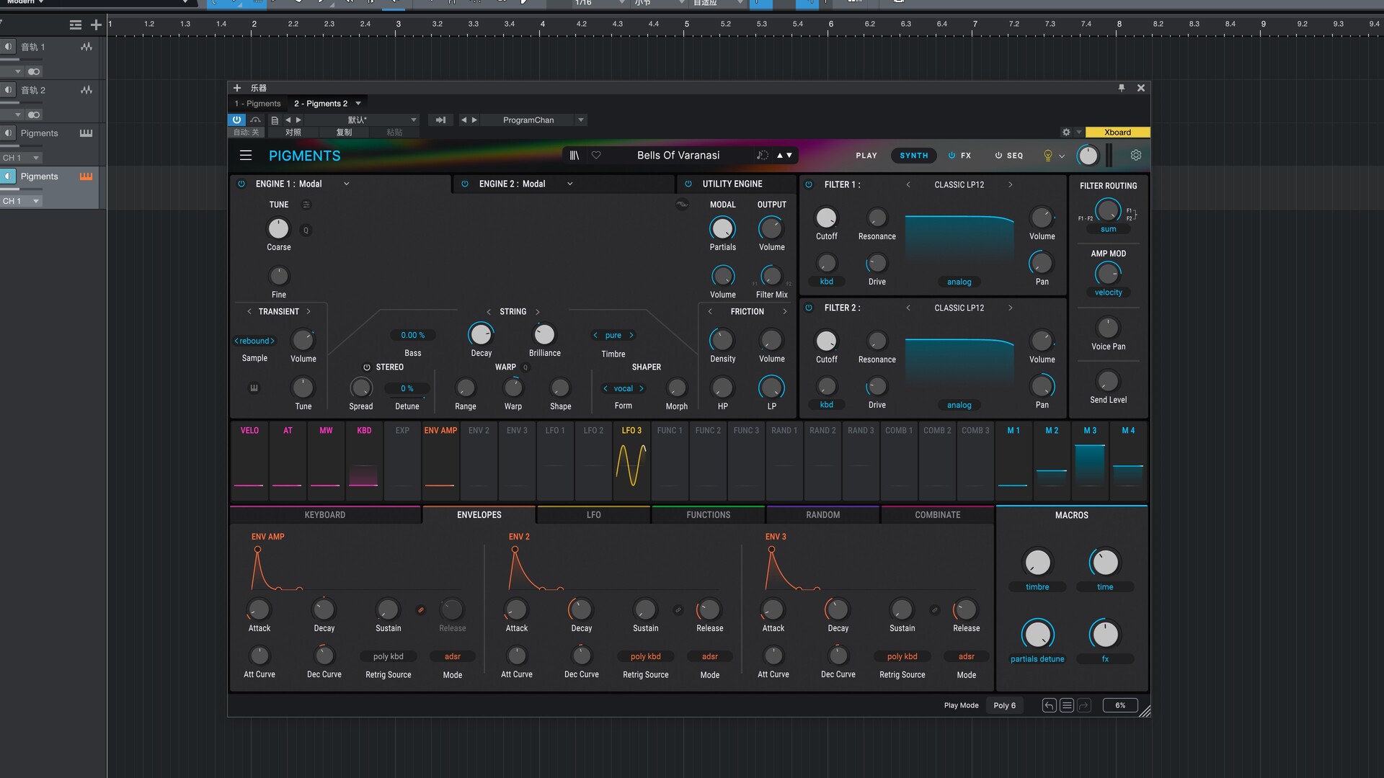Open the Pigments hamburger main menu
The height and width of the screenshot is (778, 1384).
coord(246,156)
